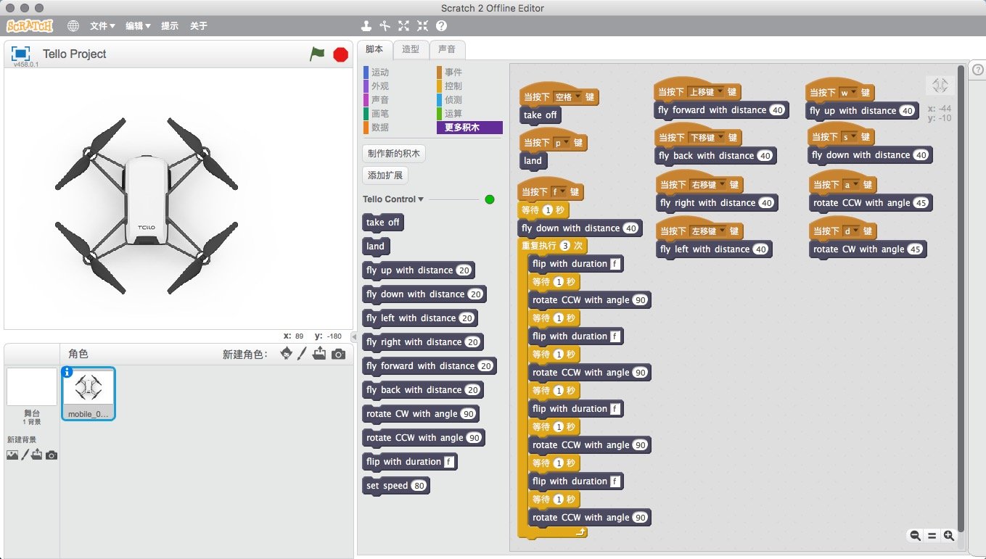The height and width of the screenshot is (559, 986).
Task: Open key dropdown on 空格 hat block
Action: coord(578,97)
